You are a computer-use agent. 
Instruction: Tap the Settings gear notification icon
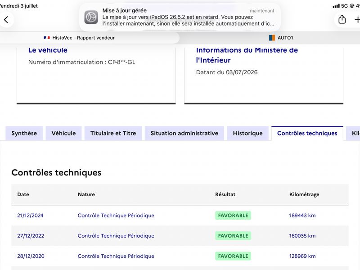pos(91,17)
